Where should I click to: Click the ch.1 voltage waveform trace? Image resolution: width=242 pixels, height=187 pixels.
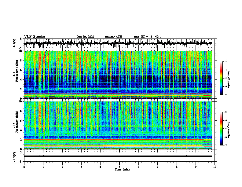coord(118,43)
